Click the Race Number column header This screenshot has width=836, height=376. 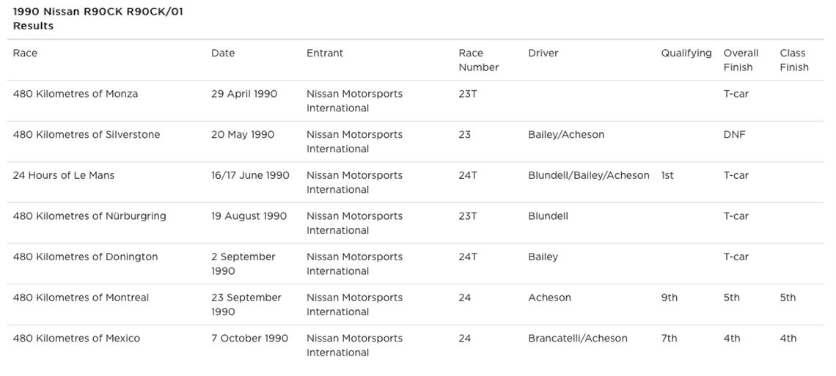pos(478,60)
